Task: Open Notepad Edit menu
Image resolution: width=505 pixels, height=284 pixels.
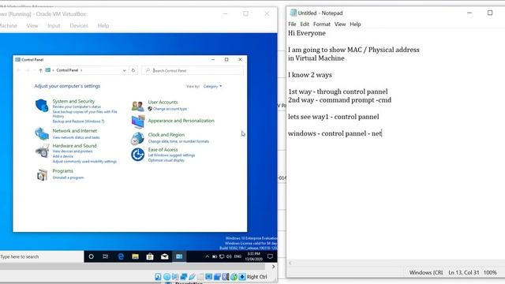Action: (x=305, y=24)
